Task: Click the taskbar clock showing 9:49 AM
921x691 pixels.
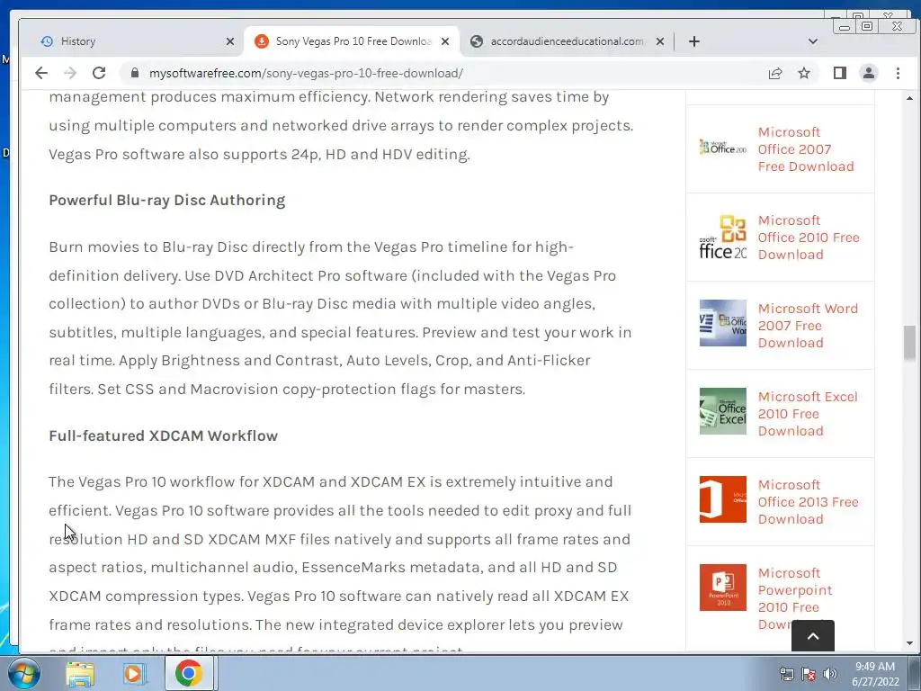Action: click(x=875, y=674)
